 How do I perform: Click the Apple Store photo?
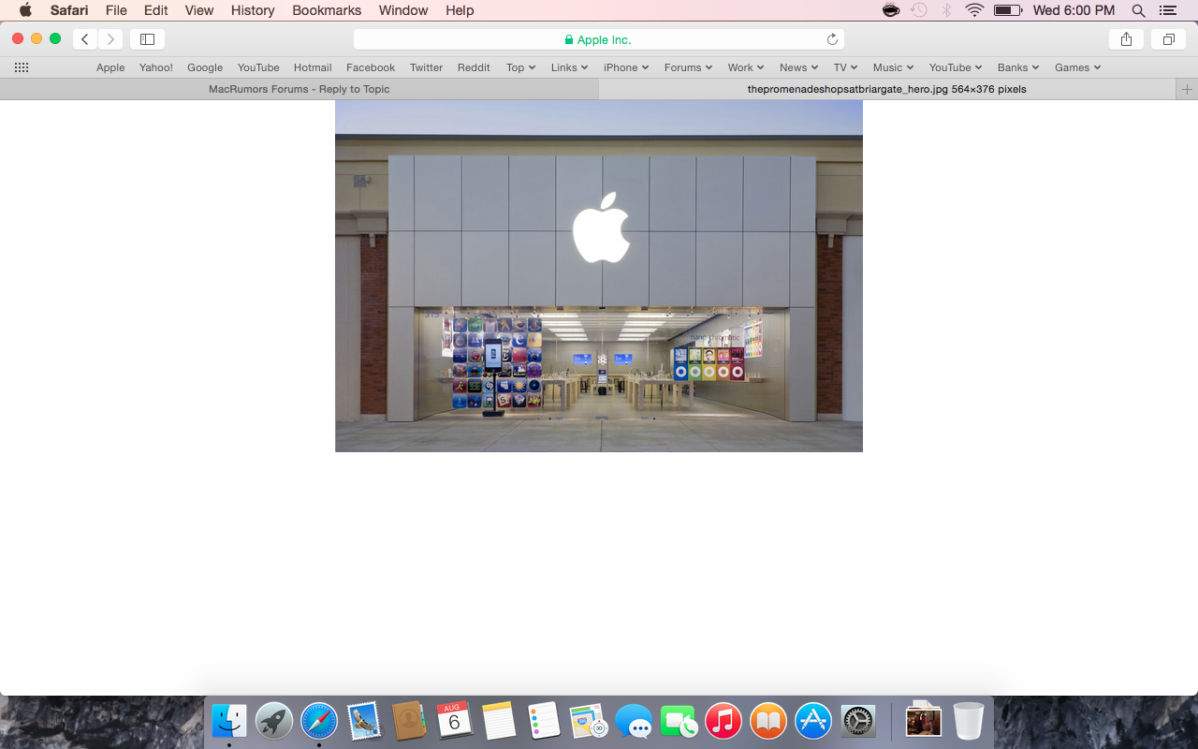pyautogui.click(x=599, y=276)
